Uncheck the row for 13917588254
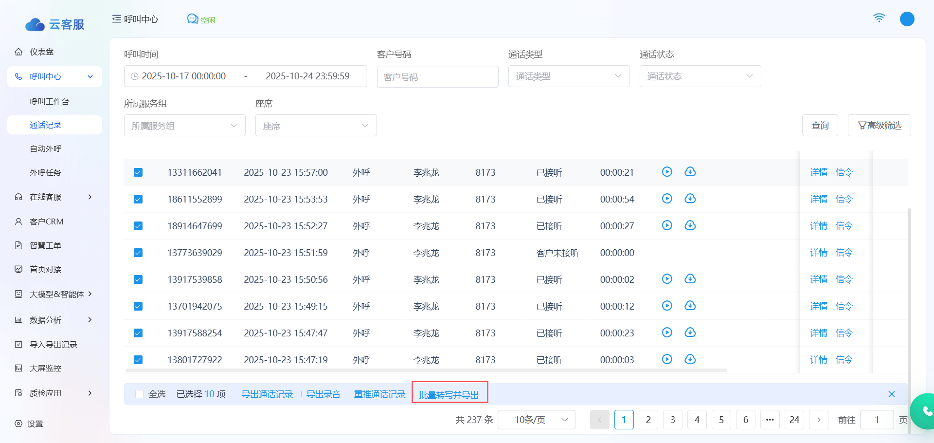This screenshot has width=934, height=443. [138, 333]
